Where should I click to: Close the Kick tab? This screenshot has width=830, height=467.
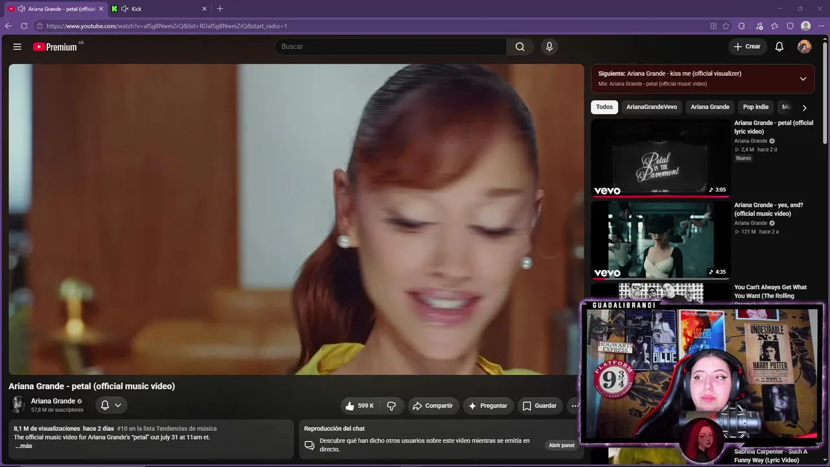[x=204, y=8]
